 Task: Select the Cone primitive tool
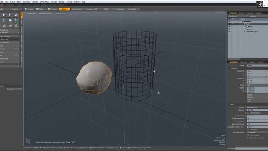tap(16, 15)
